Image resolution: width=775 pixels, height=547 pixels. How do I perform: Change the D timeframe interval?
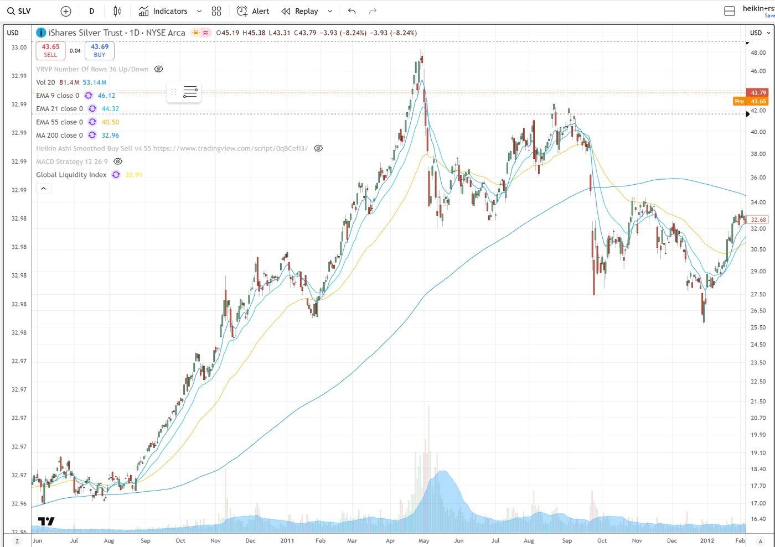(92, 11)
